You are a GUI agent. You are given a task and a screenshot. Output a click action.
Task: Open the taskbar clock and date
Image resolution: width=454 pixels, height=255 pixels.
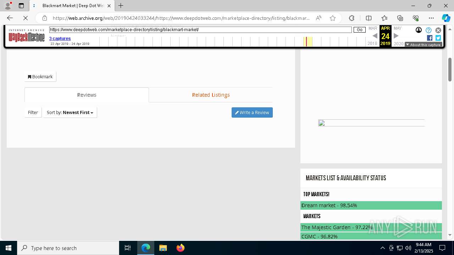[x=423, y=248]
